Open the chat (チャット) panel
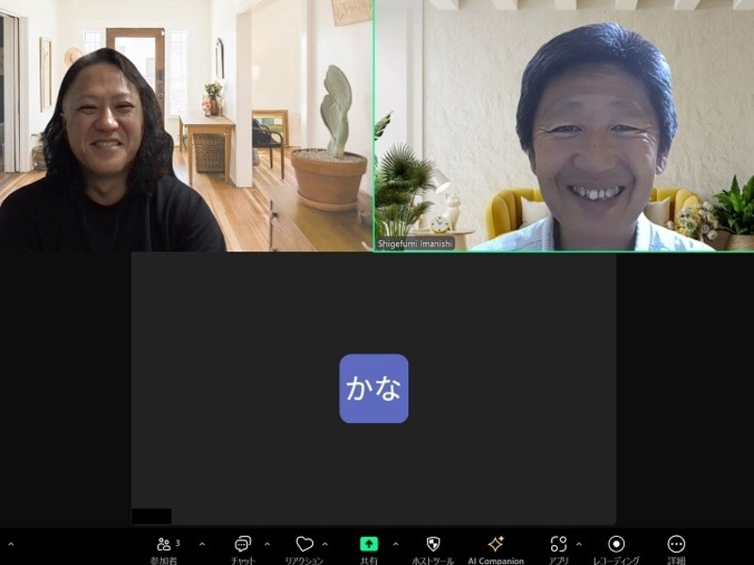The height and width of the screenshot is (565, 754). tap(242, 545)
